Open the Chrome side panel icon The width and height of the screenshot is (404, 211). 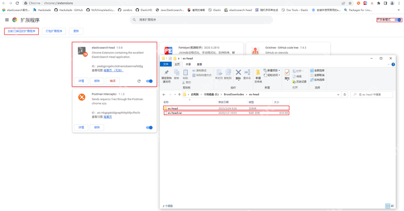[386, 3]
